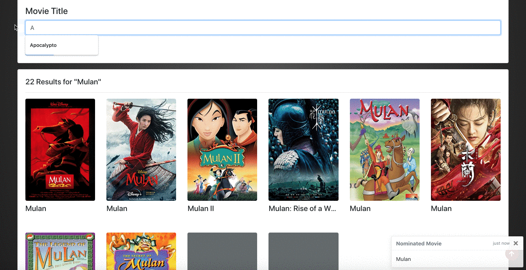Focus the Movie Title search field
Screen dimensions: 526x270
click(263, 28)
